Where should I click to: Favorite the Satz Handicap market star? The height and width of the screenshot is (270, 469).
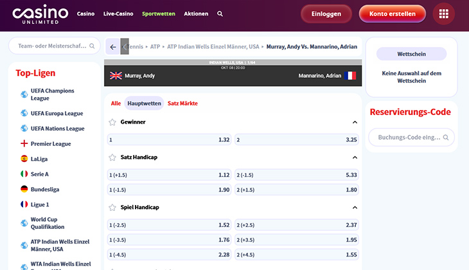point(112,157)
